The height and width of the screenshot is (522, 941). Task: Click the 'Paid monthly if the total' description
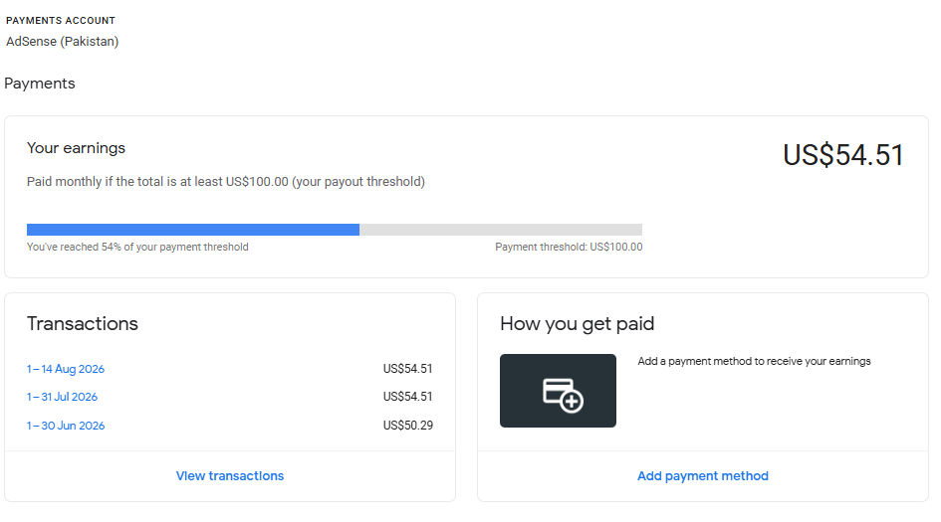click(226, 182)
